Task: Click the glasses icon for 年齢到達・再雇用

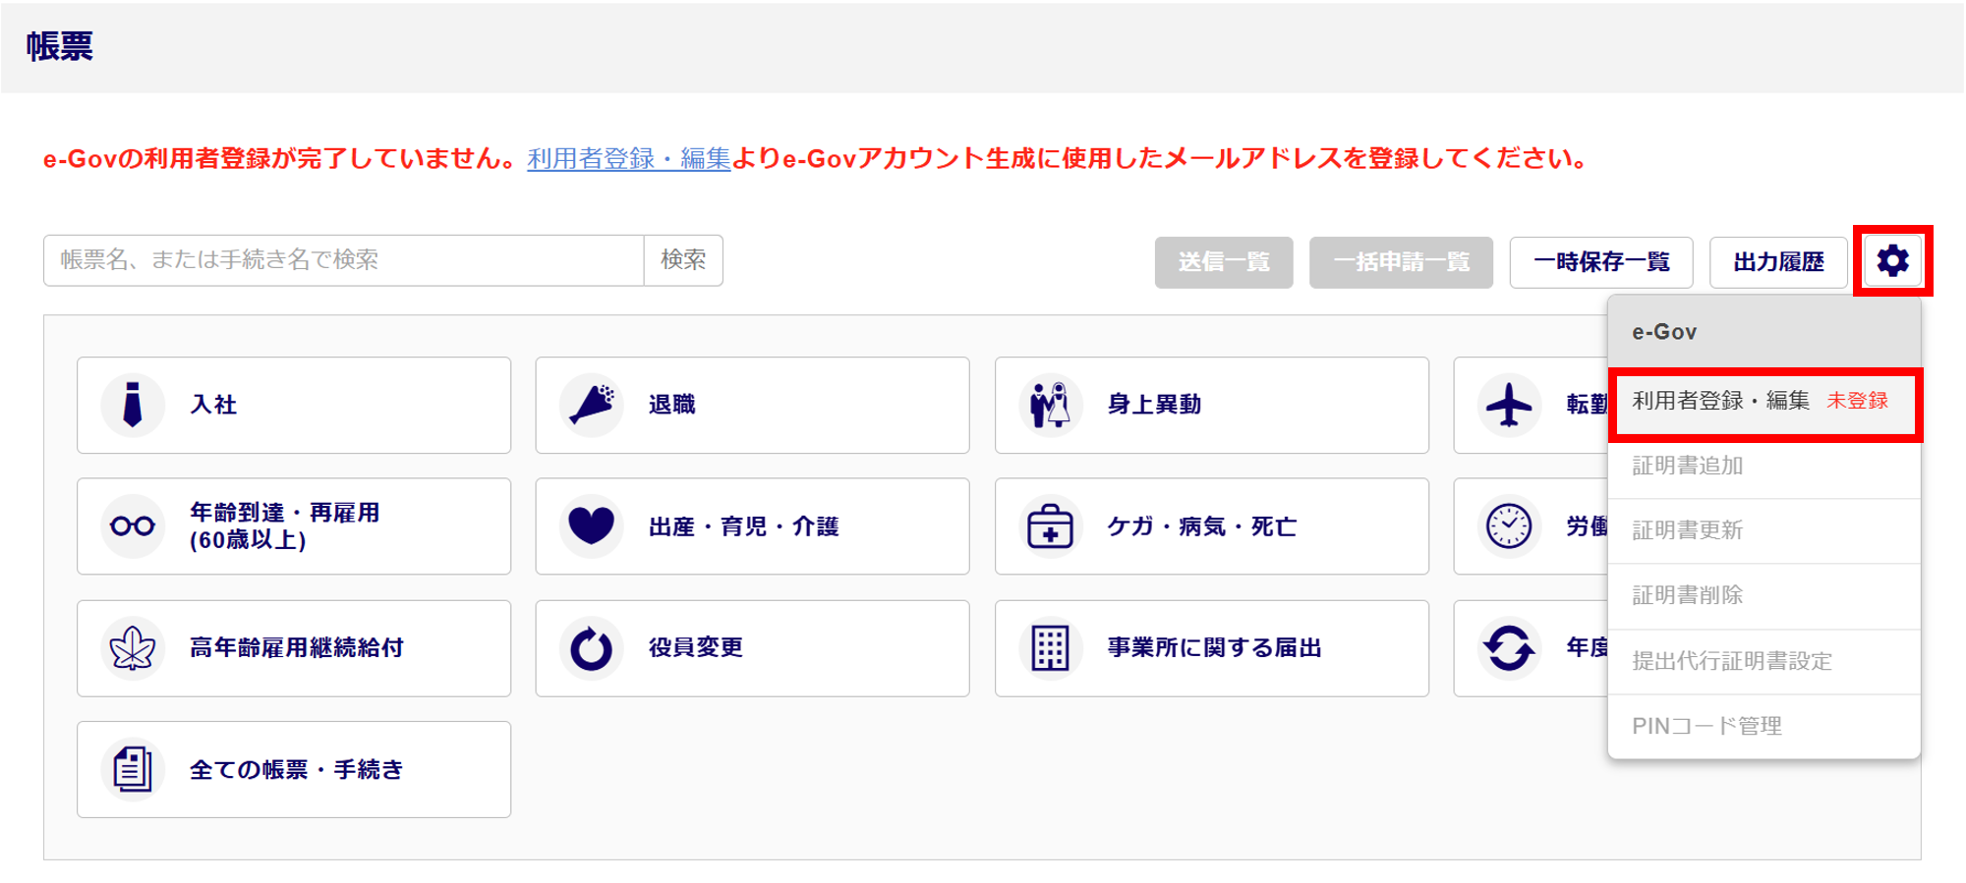Action: (133, 526)
